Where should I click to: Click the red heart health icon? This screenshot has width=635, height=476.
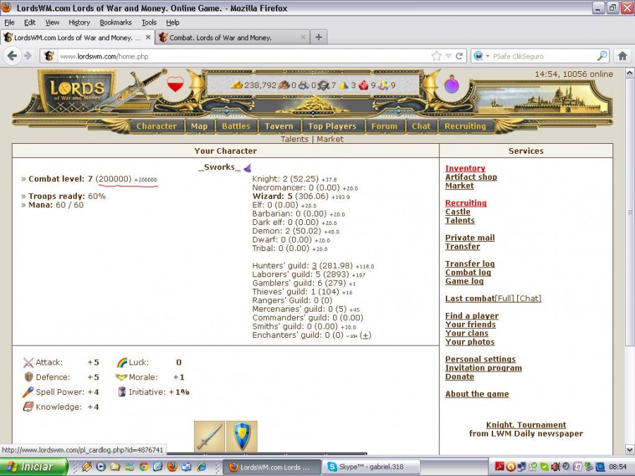(x=176, y=84)
